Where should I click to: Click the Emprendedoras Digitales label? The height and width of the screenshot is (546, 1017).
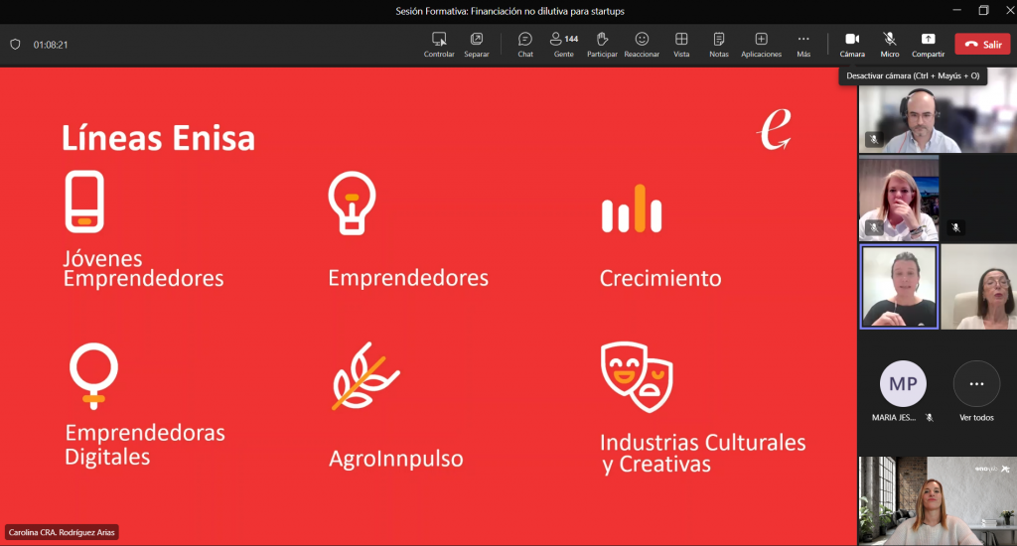pyautogui.click(x=145, y=445)
